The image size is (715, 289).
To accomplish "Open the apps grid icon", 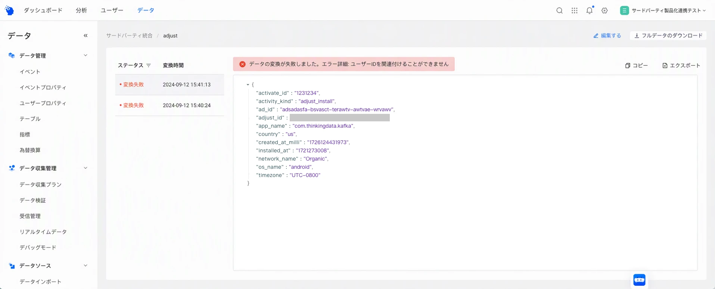I will coord(575,10).
